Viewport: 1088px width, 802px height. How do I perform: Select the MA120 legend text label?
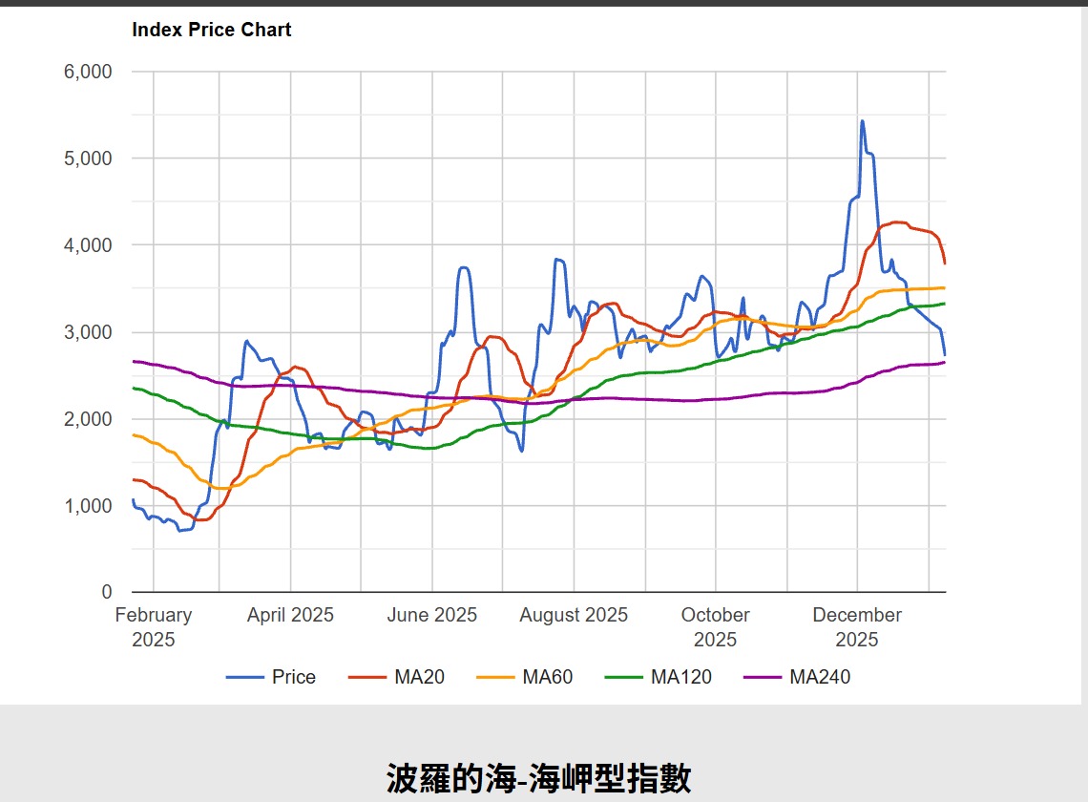click(x=680, y=677)
